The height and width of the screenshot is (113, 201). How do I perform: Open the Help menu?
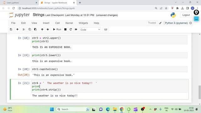click(96, 23)
